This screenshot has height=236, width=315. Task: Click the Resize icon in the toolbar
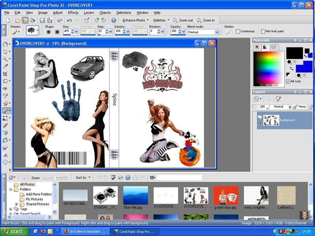click(87, 20)
